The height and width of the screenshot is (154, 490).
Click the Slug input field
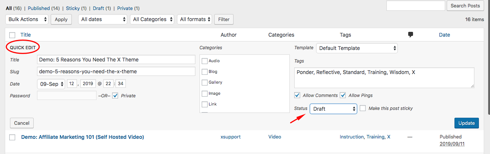(116, 71)
